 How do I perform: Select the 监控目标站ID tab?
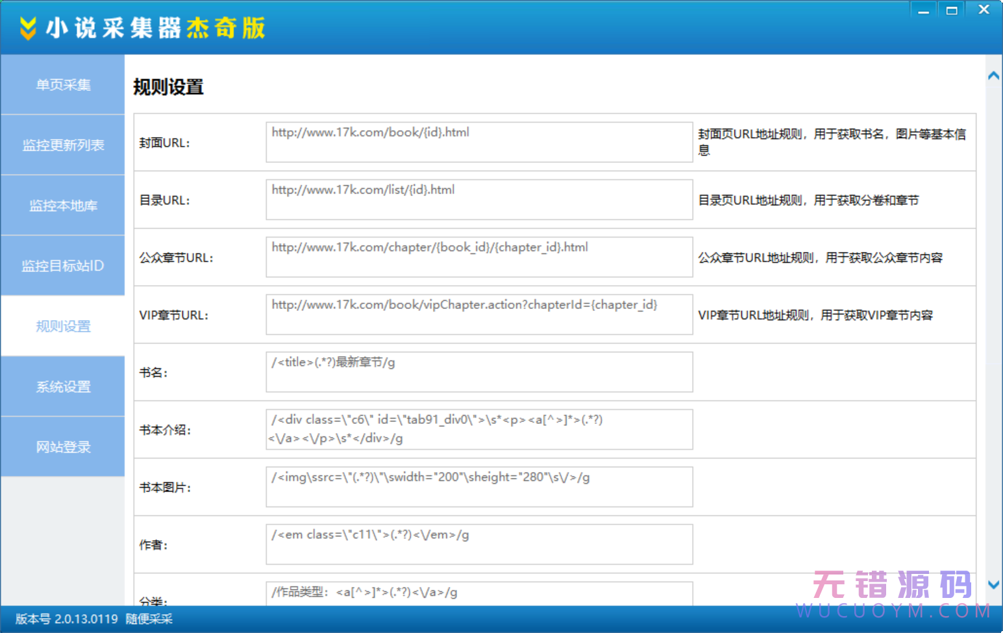[x=63, y=266]
